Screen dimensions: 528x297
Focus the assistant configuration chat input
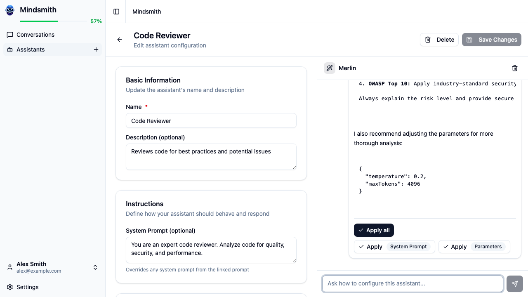click(x=412, y=284)
